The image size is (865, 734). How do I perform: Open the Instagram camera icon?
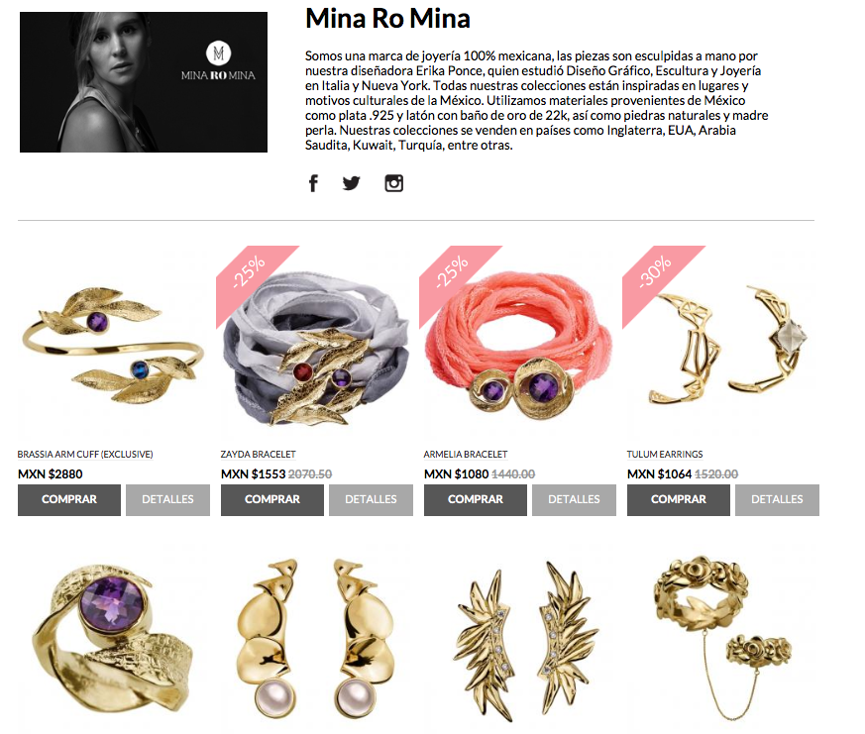coord(394,183)
